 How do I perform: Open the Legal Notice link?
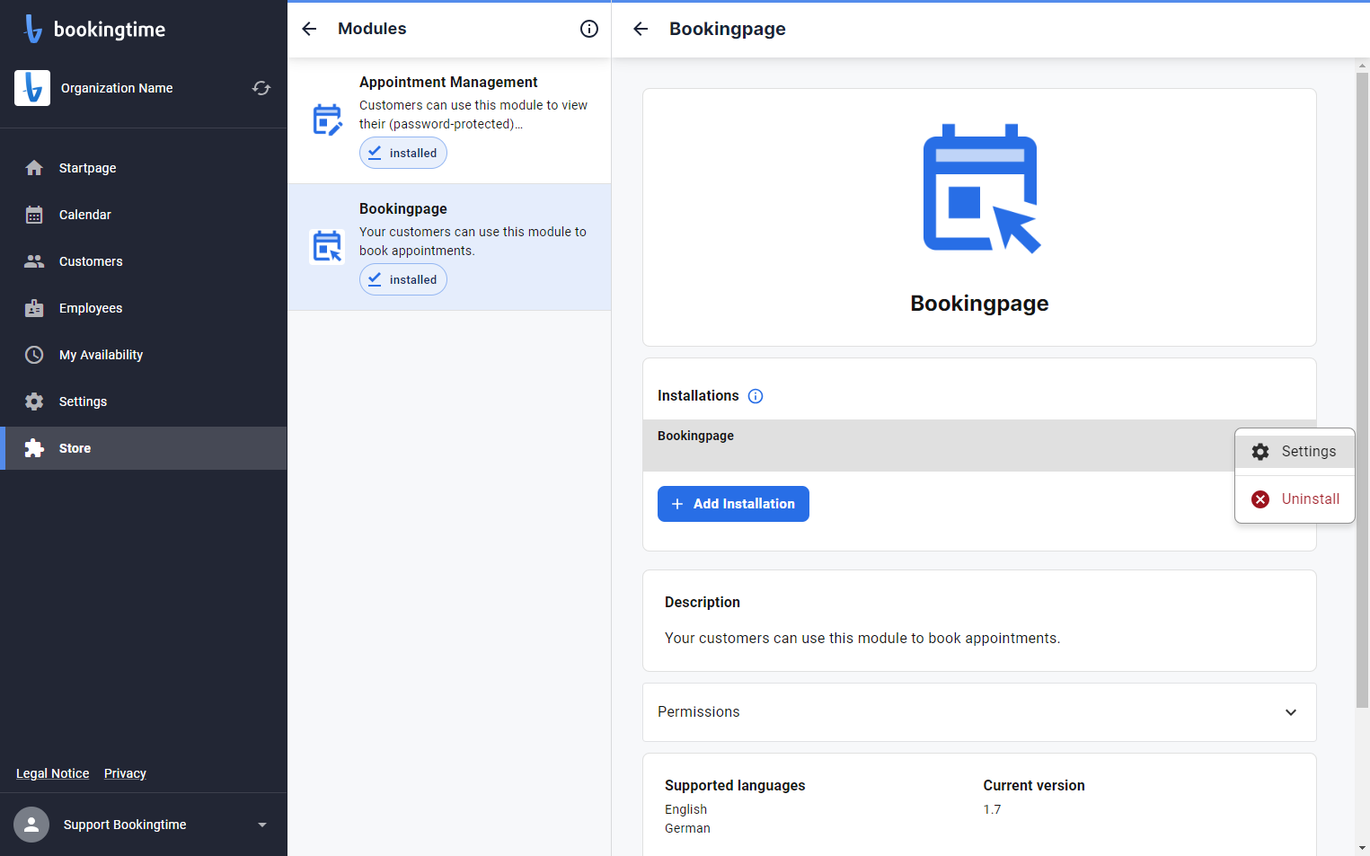pyautogui.click(x=53, y=773)
